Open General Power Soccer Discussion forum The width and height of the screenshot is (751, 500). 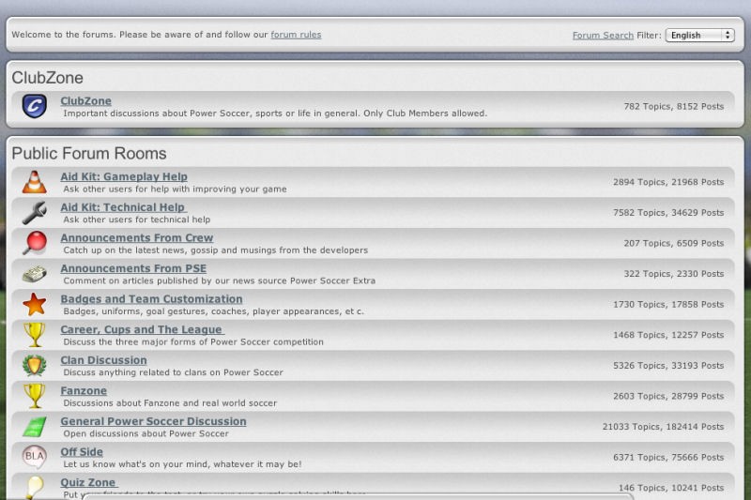pyautogui.click(x=153, y=421)
